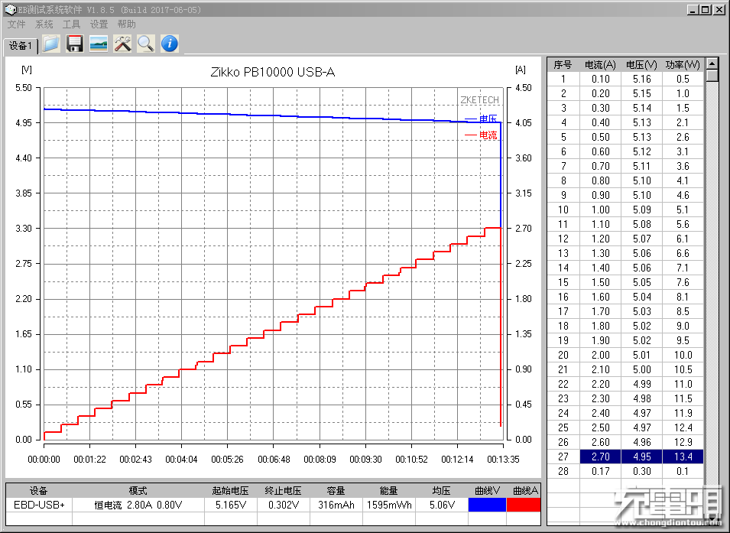Click the 电流(A) column header
Screen dimensions: 730x533
click(600, 64)
